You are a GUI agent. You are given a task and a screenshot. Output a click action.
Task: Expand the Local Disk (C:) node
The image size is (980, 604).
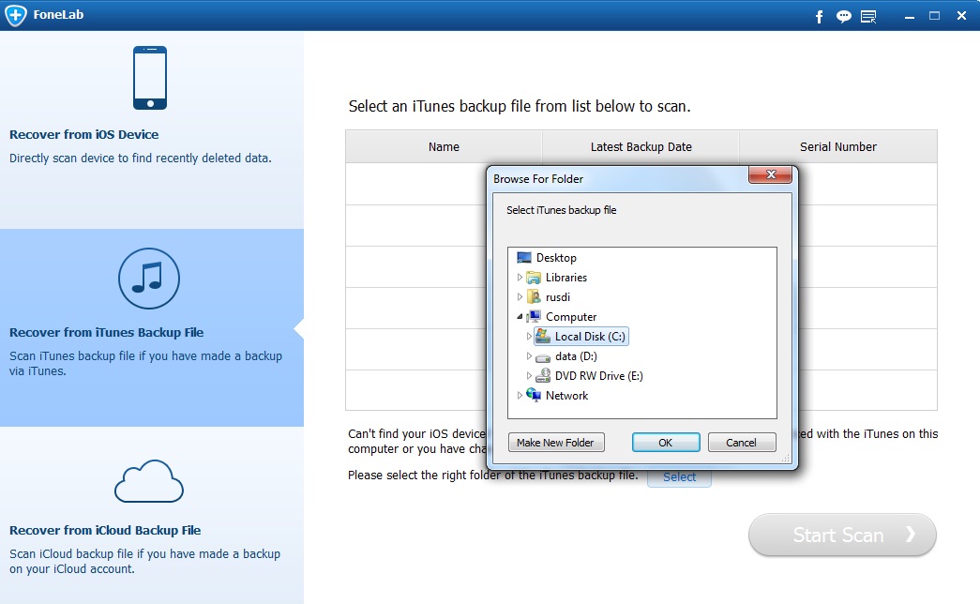click(x=529, y=337)
